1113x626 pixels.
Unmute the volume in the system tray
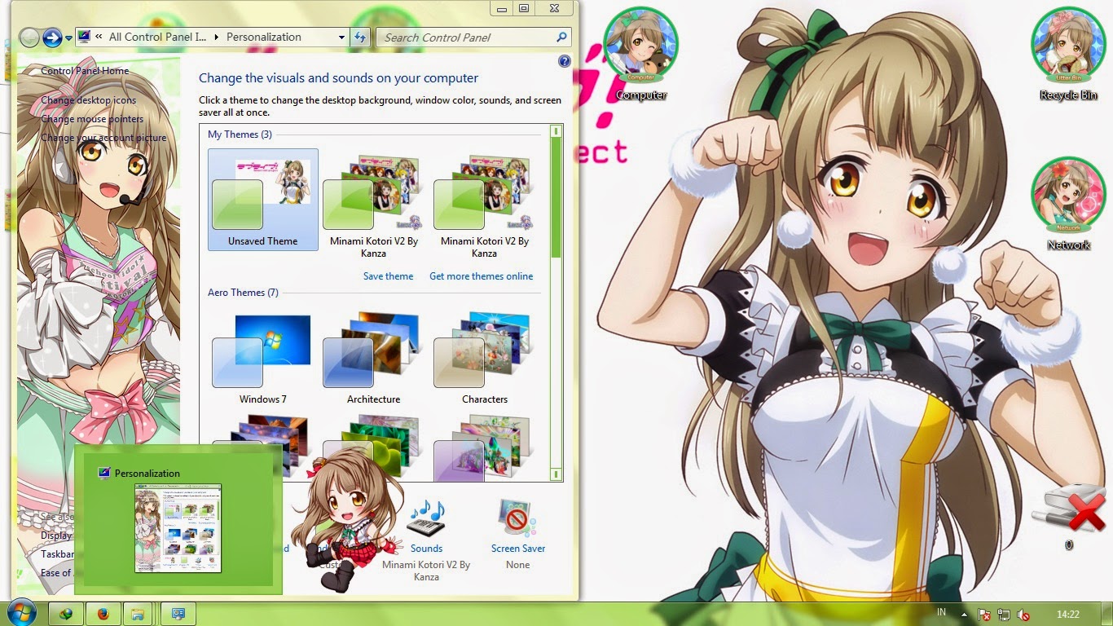click(x=1025, y=613)
